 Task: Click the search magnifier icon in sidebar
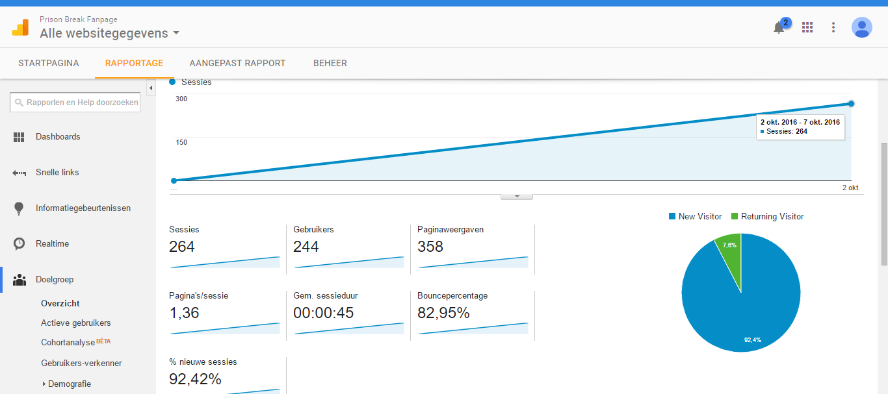click(x=20, y=103)
